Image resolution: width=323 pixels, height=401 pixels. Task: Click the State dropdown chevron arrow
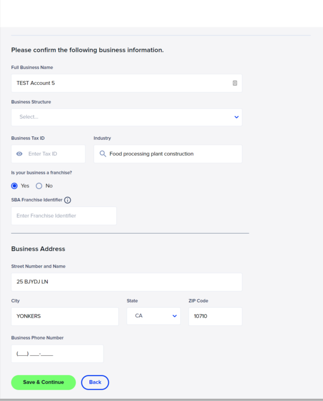[x=175, y=316]
